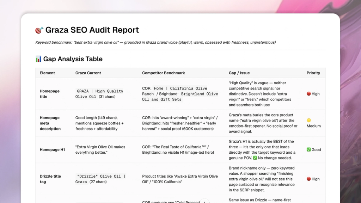This screenshot has width=361, height=203.
Task: Click the '"Drizzle" Olive Oil | Graza' code text
Action: [x=100, y=179]
